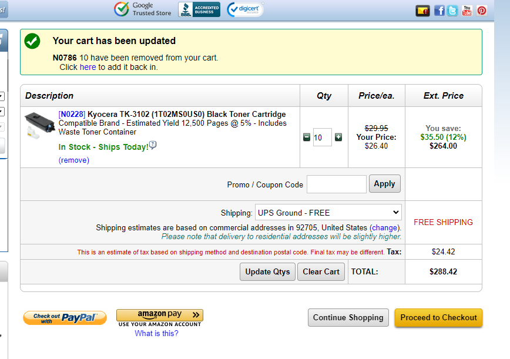This screenshot has width=510, height=359.
Task: Click the 'In Stock - Ships Today!' text
Action: pyautogui.click(x=103, y=147)
